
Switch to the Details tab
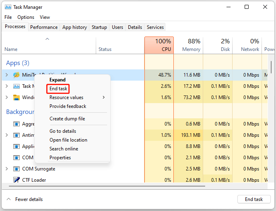(135, 27)
